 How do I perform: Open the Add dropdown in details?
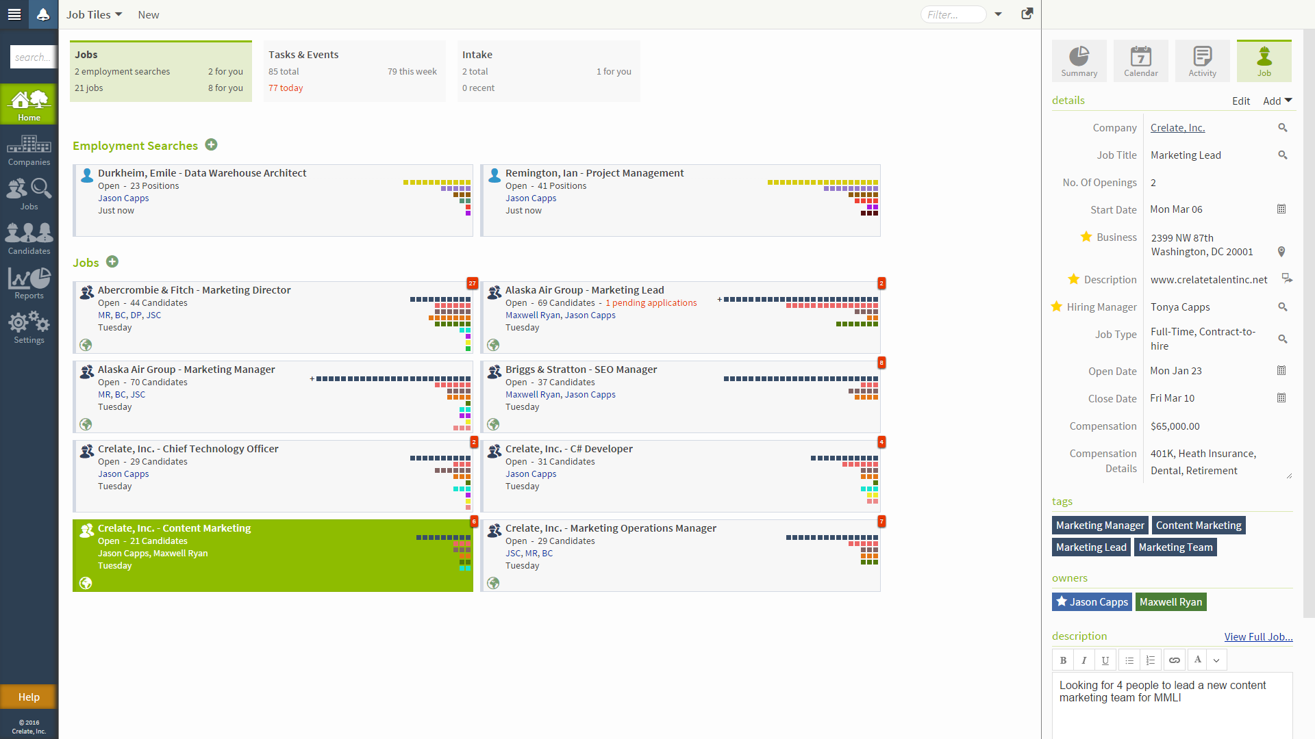tap(1277, 101)
